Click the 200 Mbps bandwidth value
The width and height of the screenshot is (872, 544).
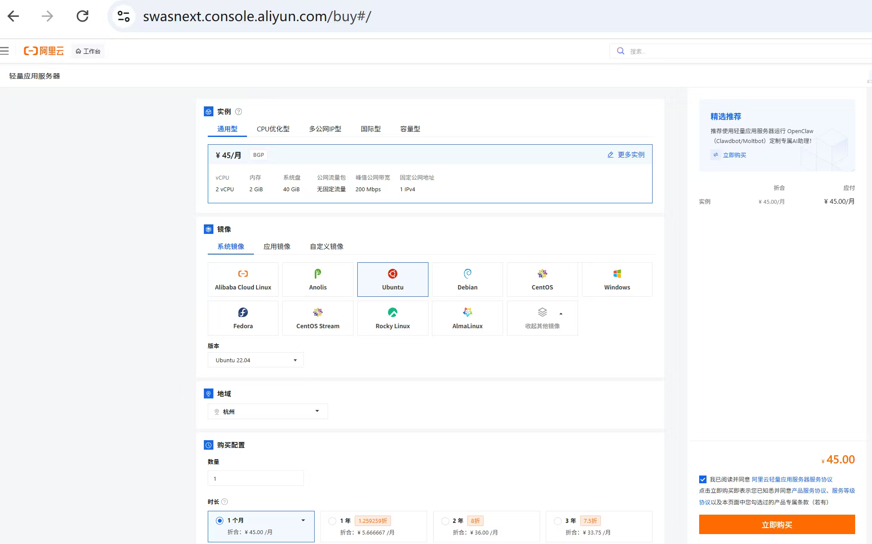pyautogui.click(x=368, y=189)
